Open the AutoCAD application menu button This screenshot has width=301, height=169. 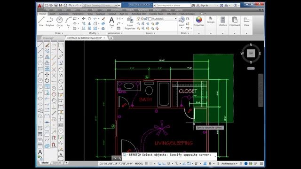pyautogui.click(x=40, y=6)
